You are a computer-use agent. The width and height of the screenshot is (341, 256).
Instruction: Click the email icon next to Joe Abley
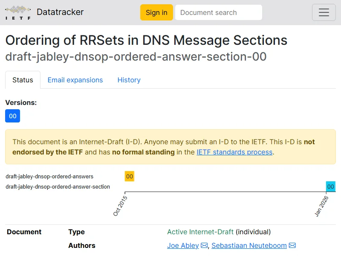click(x=204, y=246)
